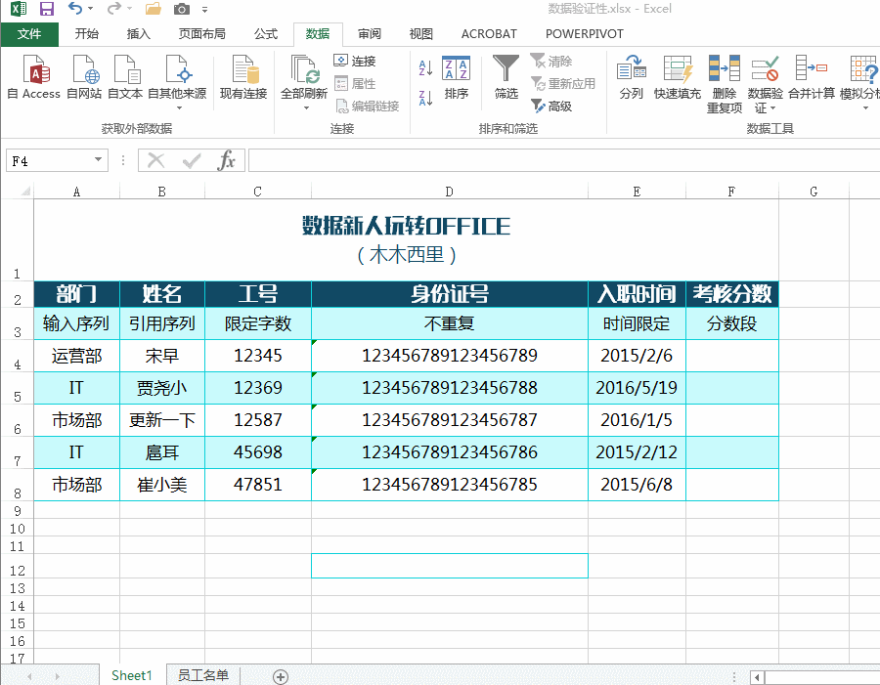Screen dimensions: 880x685
Task: Click the Excel application icon
Action: coord(19,9)
